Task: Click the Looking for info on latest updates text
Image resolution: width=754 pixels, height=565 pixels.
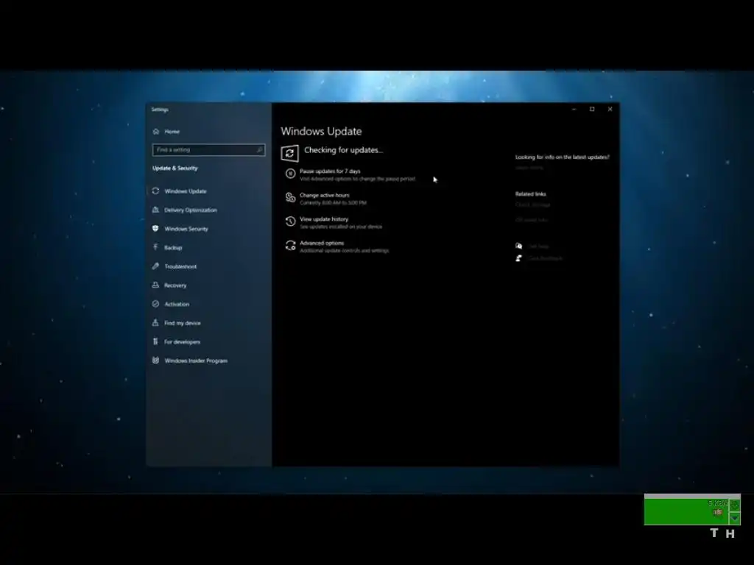Action: tap(562, 157)
